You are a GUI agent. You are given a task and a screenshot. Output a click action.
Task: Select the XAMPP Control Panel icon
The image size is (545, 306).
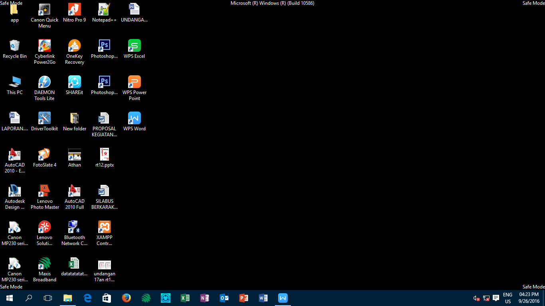pos(105,233)
